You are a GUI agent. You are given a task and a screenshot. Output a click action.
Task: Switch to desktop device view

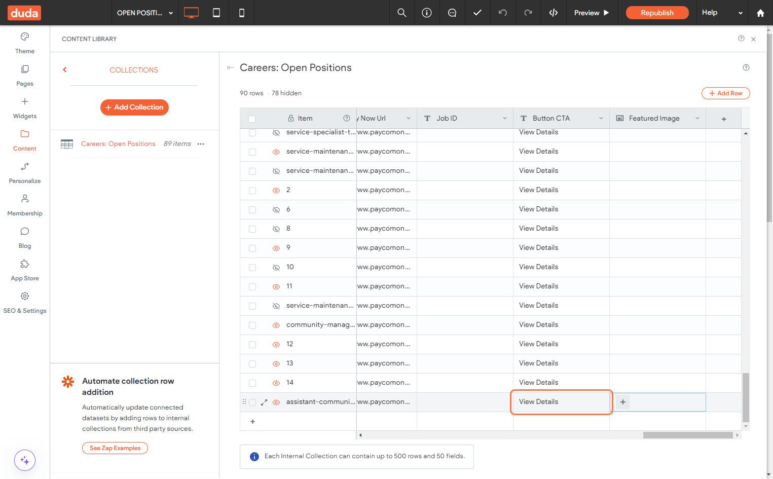(191, 13)
